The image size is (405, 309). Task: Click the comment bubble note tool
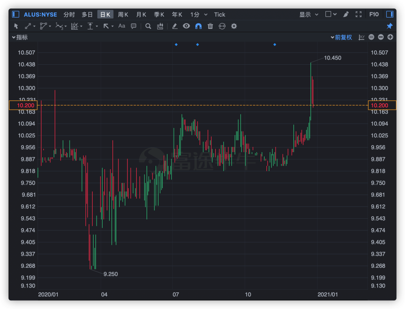pos(134,26)
